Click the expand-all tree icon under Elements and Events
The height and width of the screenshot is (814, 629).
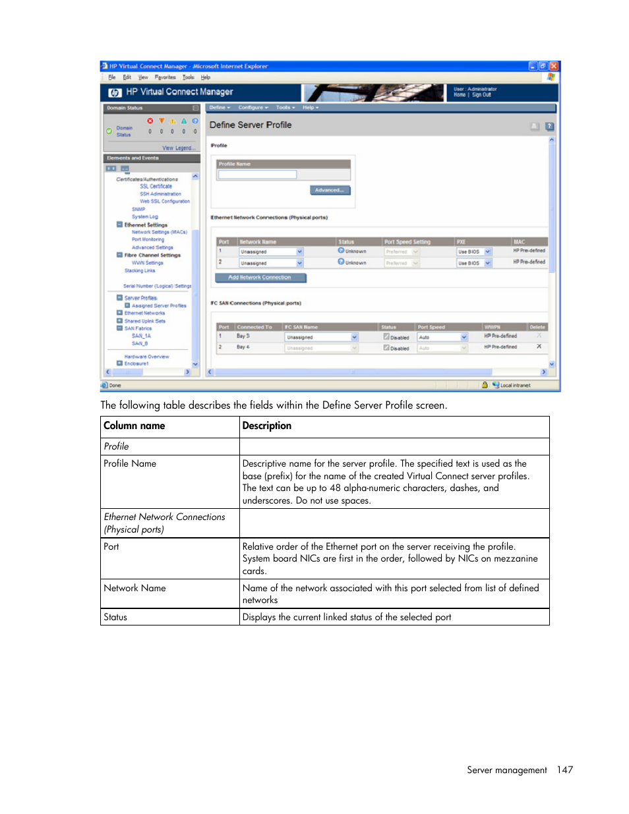coord(111,169)
